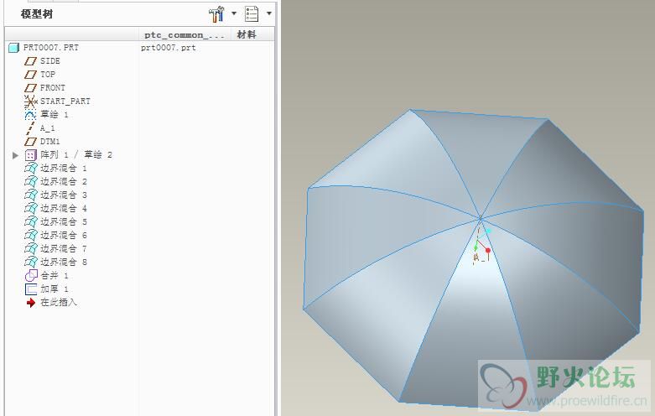This screenshot has height=416, width=655.
Task: Select TOP datum plane icon
Action: [x=30, y=75]
